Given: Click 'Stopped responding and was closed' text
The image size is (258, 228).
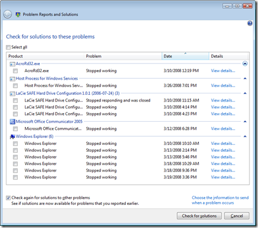Looking at the screenshot, I should point(118,100).
